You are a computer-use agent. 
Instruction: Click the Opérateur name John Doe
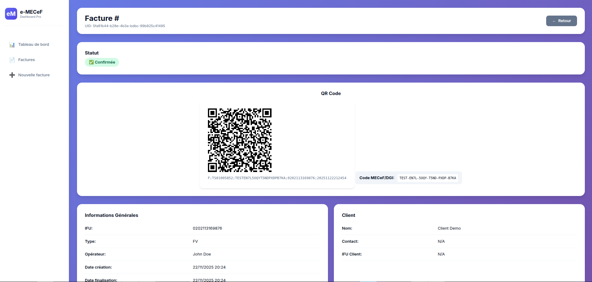pyautogui.click(x=202, y=254)
